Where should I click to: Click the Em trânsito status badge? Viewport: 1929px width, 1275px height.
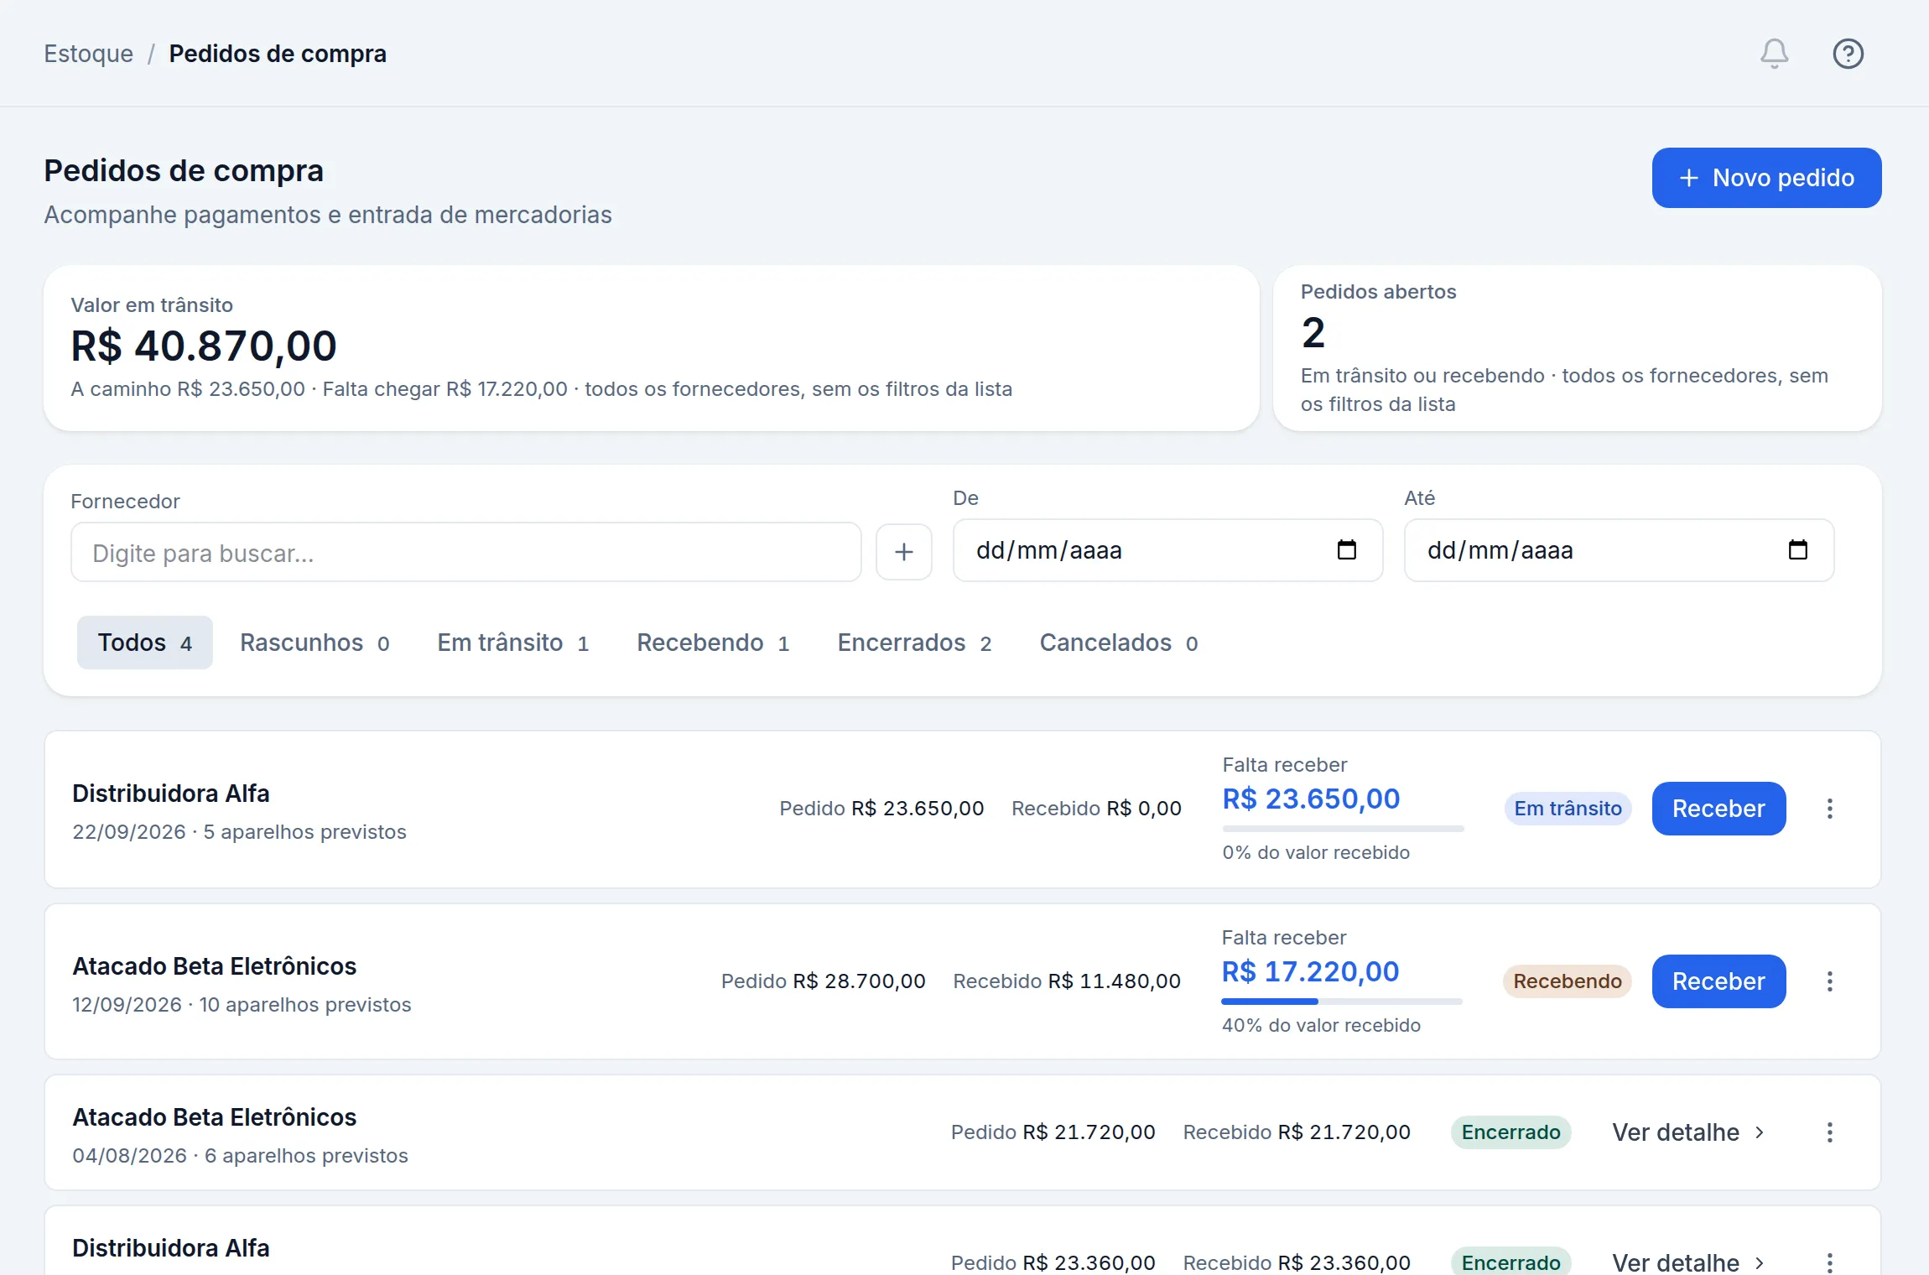click(x=1568, y=809)
